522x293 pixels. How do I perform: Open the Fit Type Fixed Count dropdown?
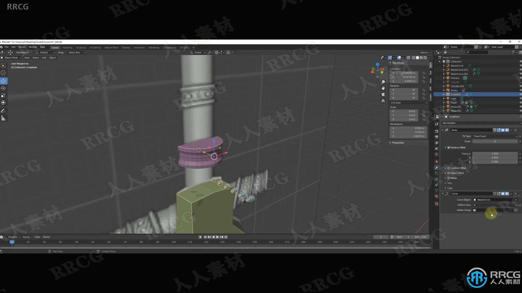pos(495,136)
